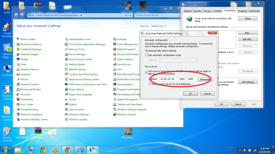This screenshot has width=275, height=154.
Task: Enable Bypass proxy server for local addresses
Action: coord(150,84)
